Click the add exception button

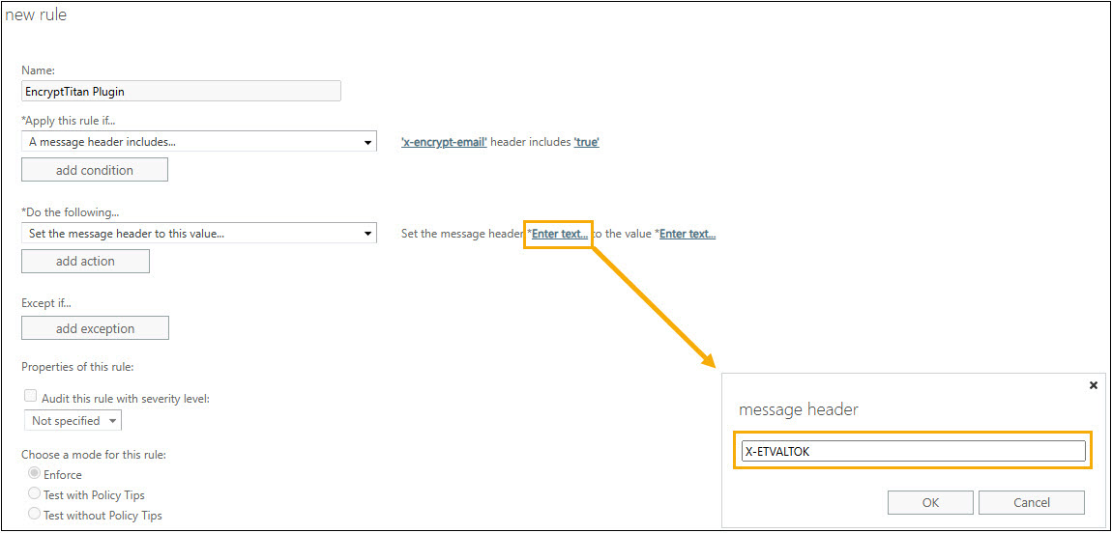[x=95, y=328]
